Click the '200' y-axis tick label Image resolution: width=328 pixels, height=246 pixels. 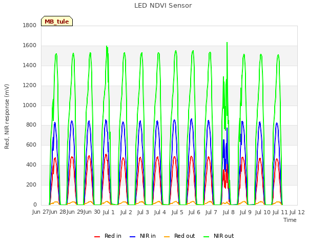[x=31, y=184]
